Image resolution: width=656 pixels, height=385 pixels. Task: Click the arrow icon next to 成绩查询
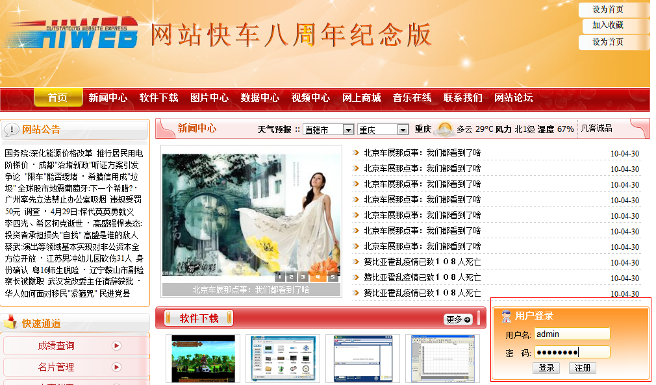point(116,346)
